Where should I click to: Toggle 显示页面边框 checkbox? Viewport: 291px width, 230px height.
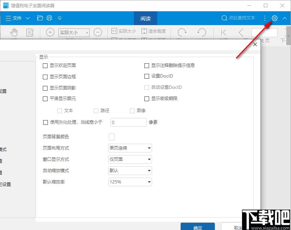pyautogui.click(x=45, y=77)
